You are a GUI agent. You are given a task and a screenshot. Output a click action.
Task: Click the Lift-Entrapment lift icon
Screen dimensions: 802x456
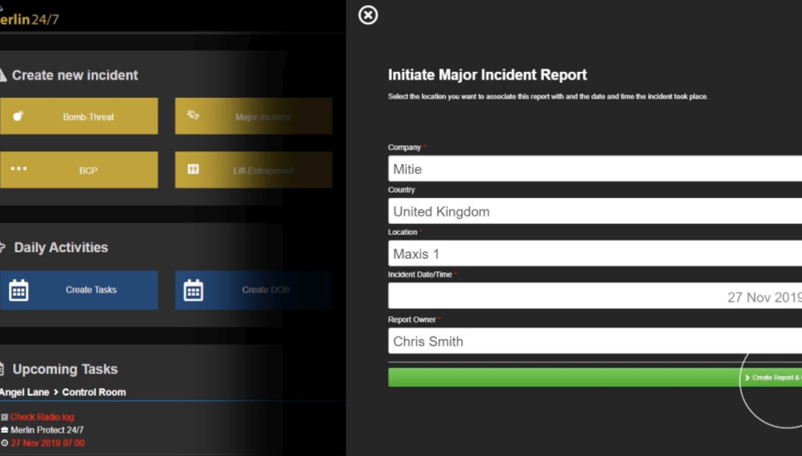point(193,169)
